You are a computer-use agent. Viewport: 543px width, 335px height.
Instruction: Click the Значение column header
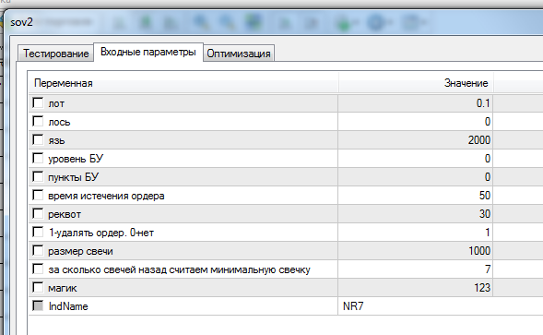[416, 83]
